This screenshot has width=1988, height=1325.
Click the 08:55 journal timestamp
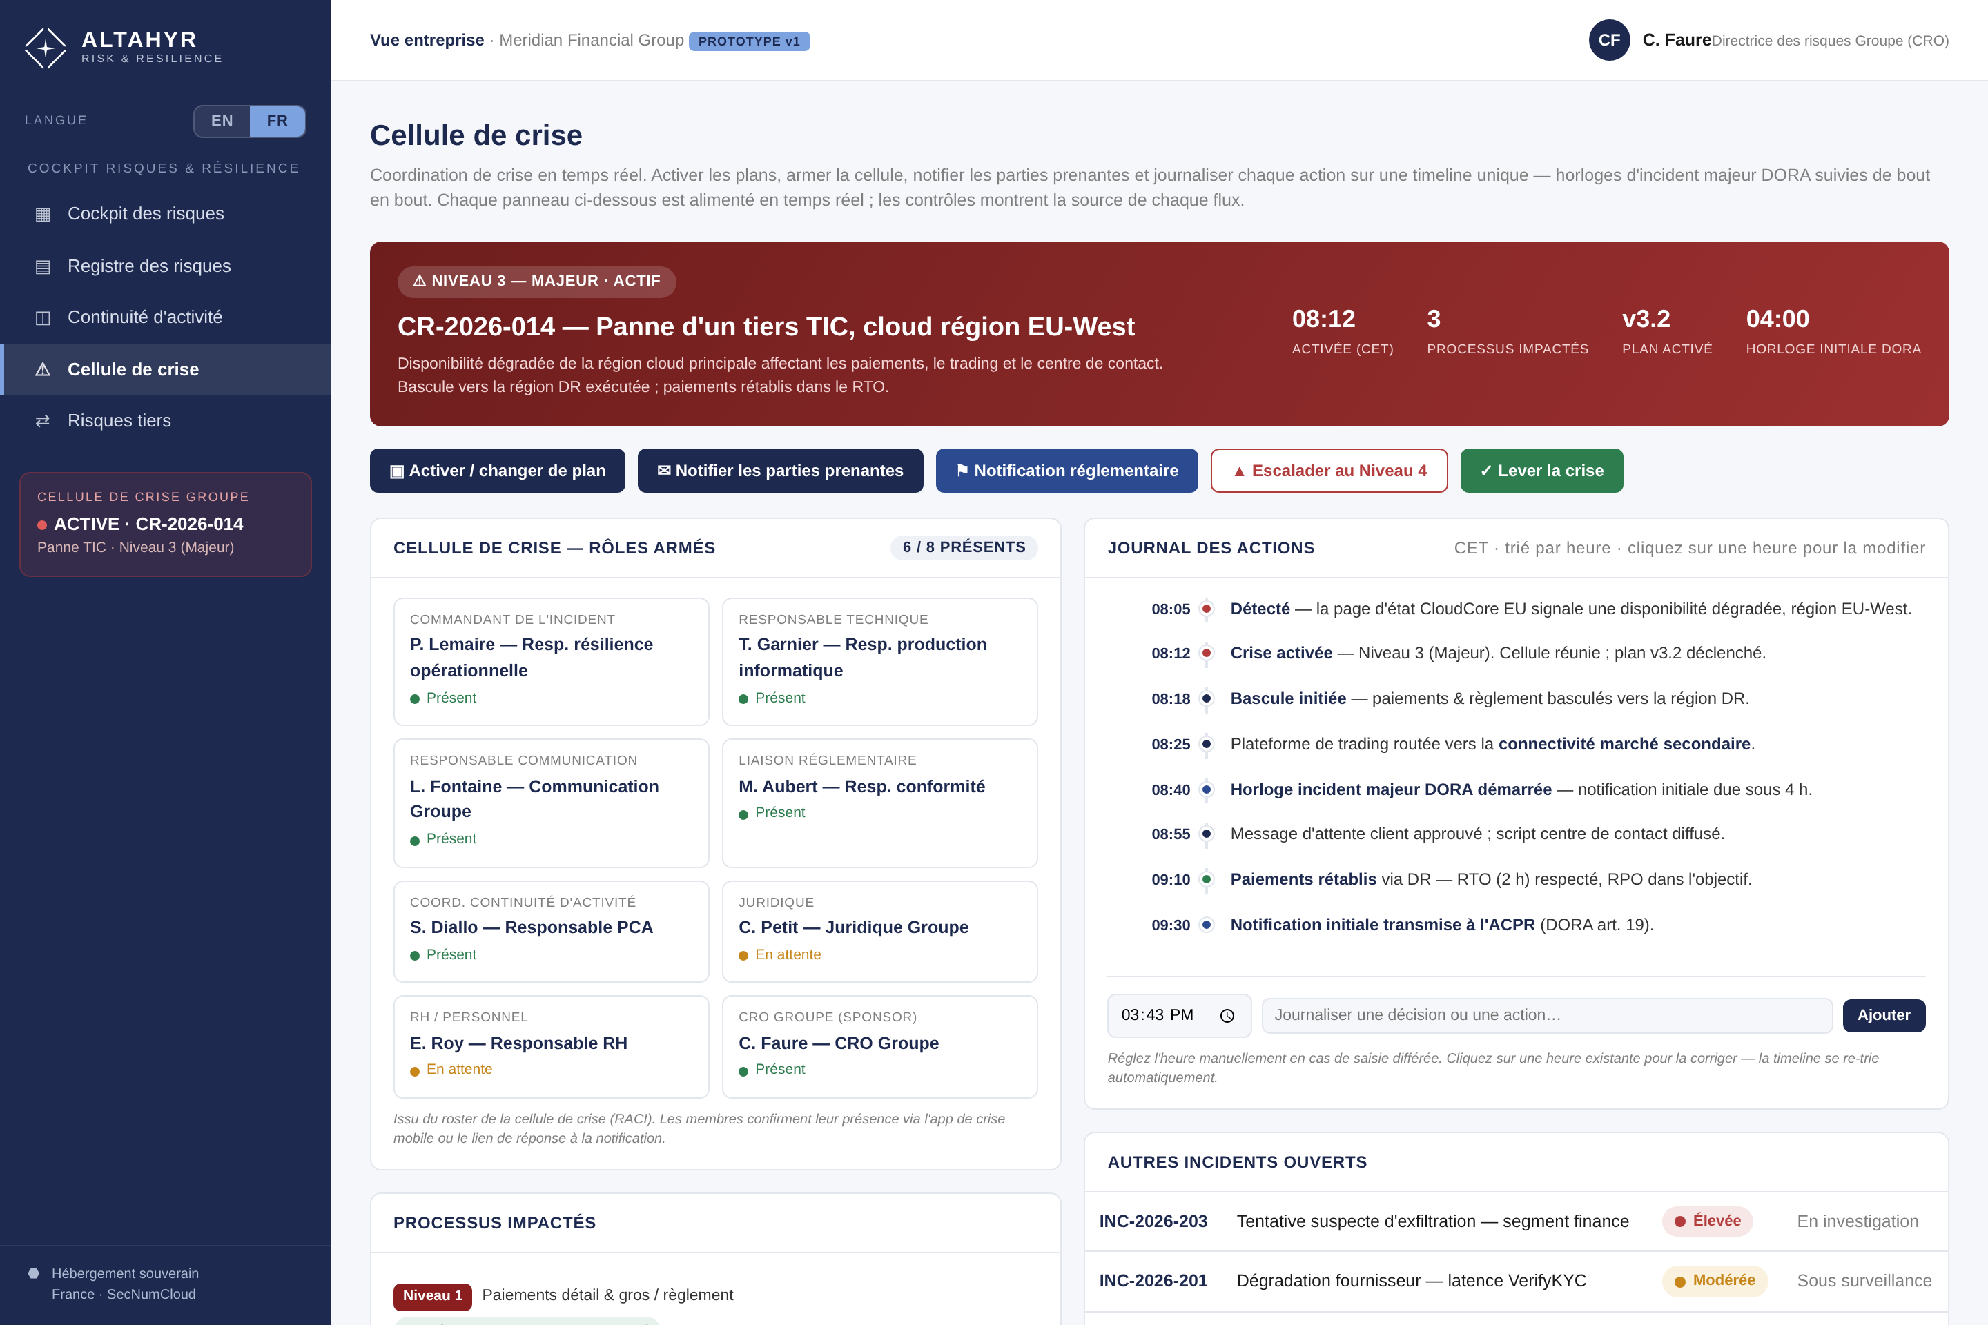(1170, 834)
